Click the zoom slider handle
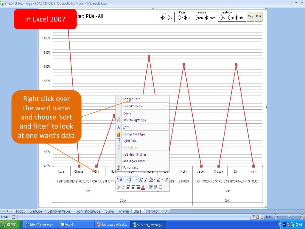This screenshot has width=305, height=229. (x=289, y=217)
